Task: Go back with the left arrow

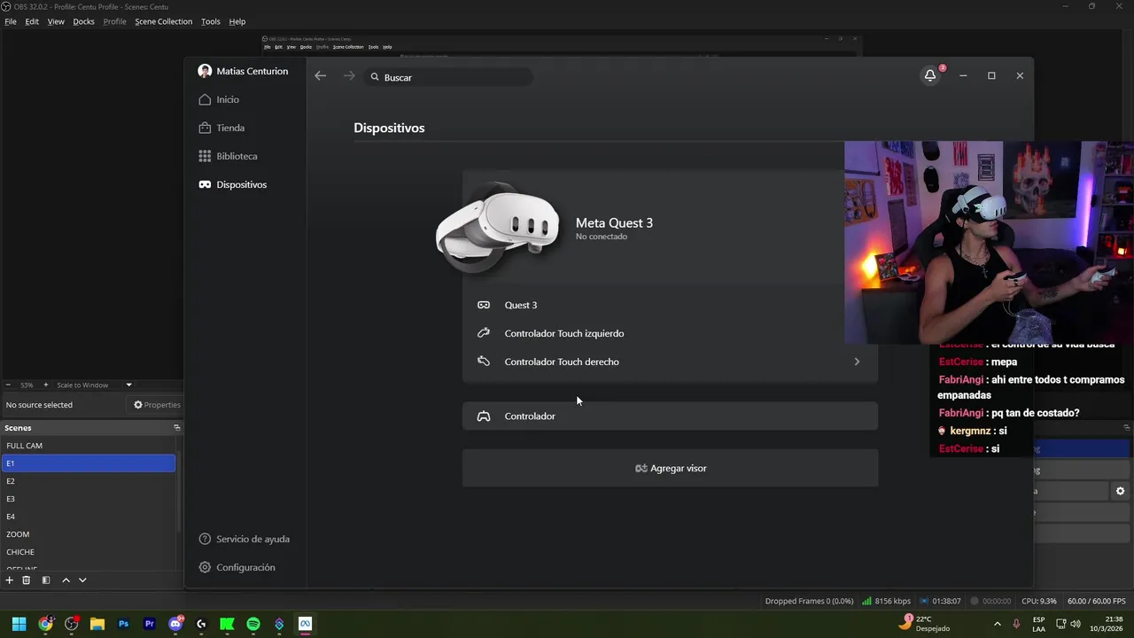Action: point(321,76)
